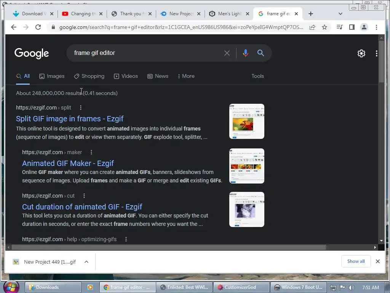
Task: Close the frame gif editor tab
Action: (x=296, y=14)
